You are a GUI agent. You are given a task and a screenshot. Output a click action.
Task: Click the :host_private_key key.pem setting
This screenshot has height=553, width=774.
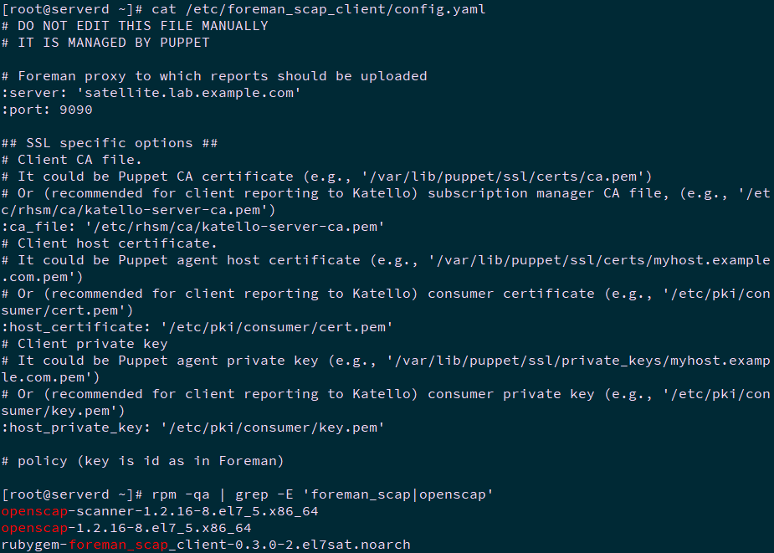192,427
